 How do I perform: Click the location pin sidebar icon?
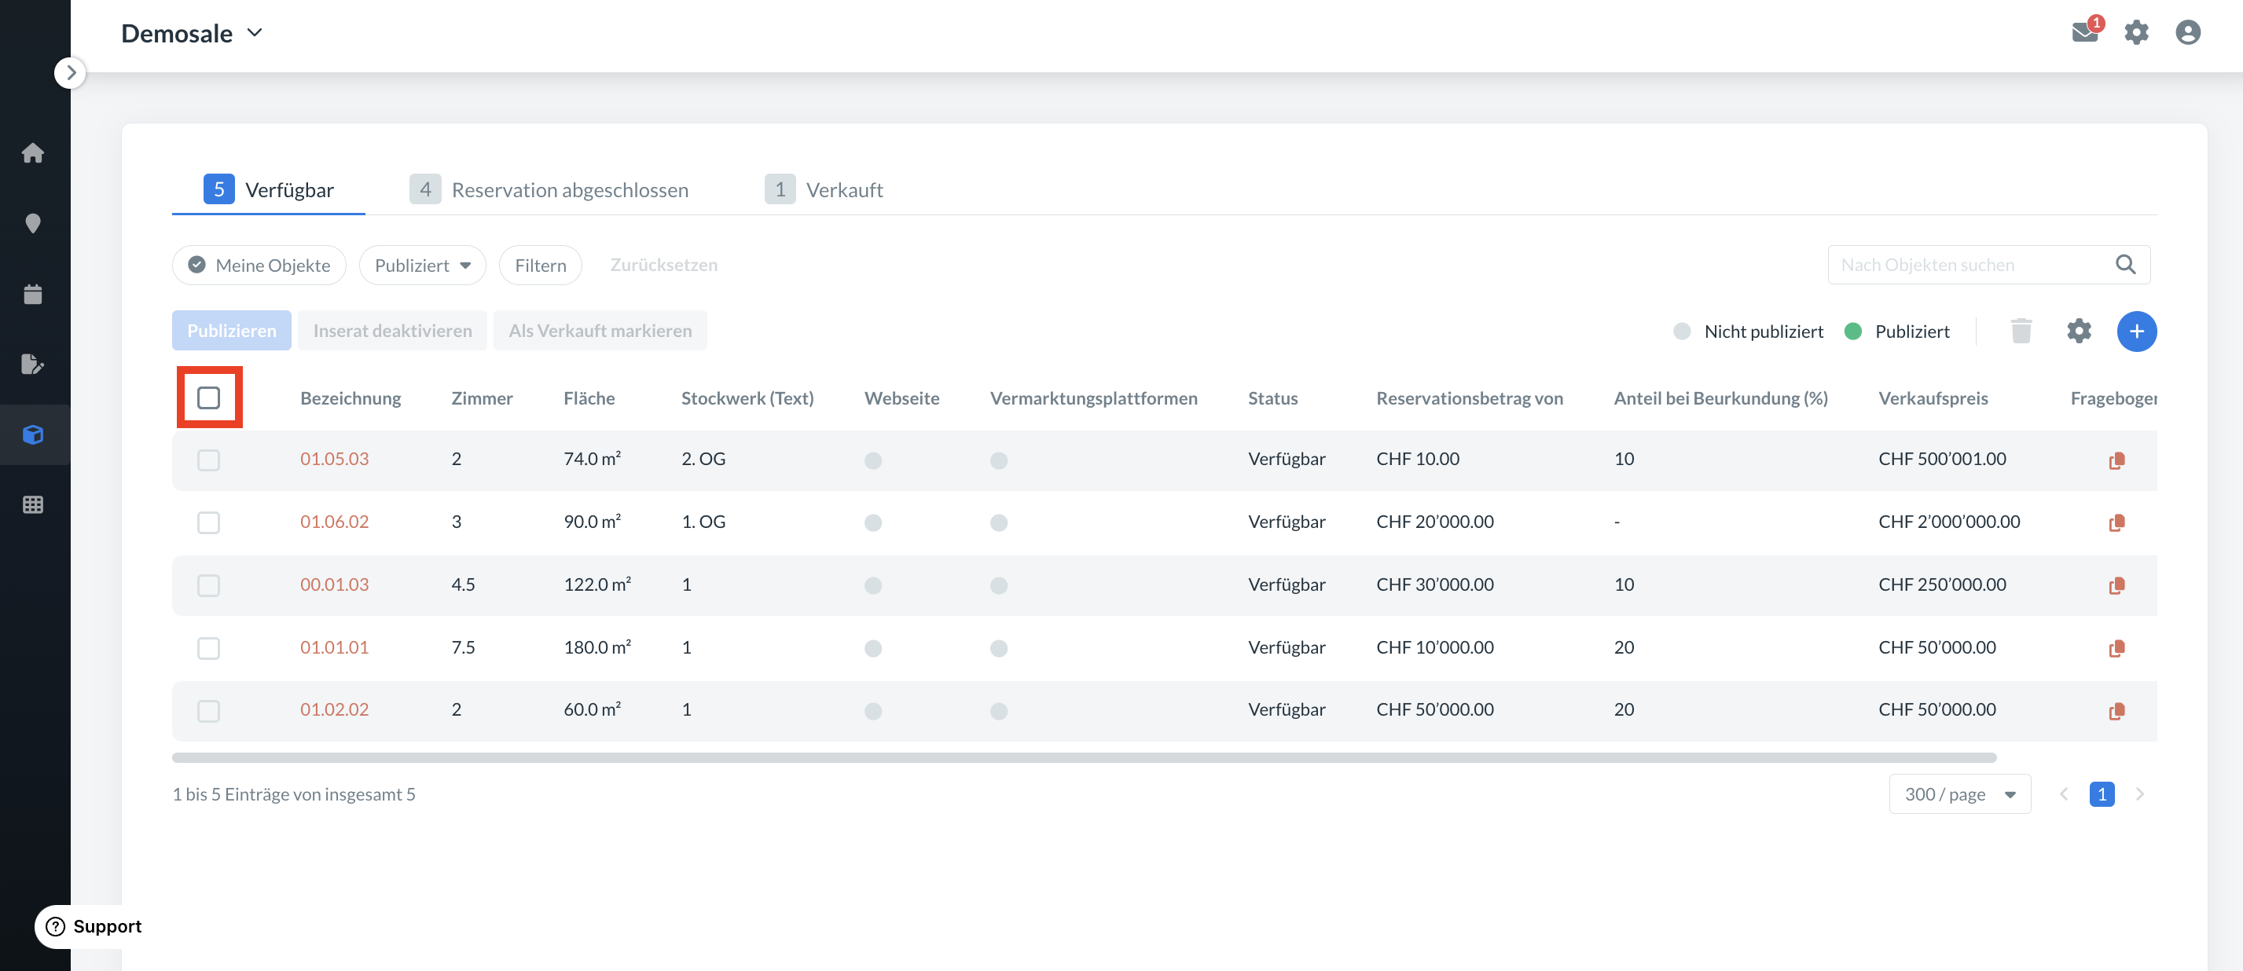pyautogui.click(x=33, y=224)
